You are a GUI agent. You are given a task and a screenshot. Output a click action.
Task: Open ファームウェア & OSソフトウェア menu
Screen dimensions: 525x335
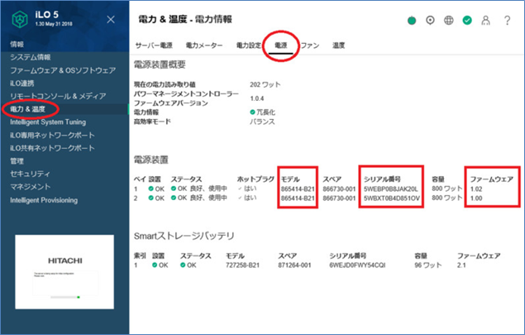(x=63, y=70)
